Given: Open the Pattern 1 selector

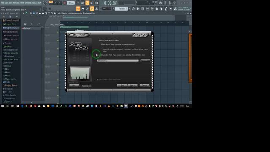Looking at the screenshot, I should pos(121,8).
